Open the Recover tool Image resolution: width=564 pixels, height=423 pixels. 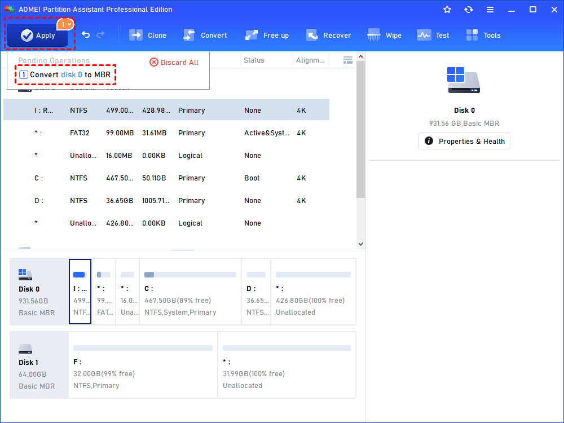pos(329,35)
